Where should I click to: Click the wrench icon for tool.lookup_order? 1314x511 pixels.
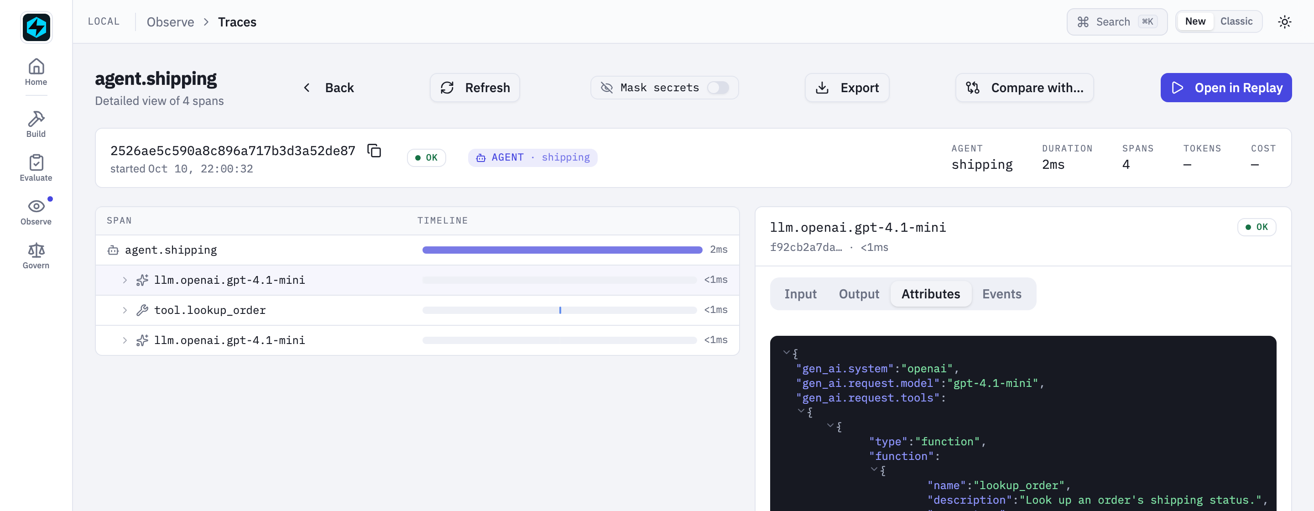point(142,311)
